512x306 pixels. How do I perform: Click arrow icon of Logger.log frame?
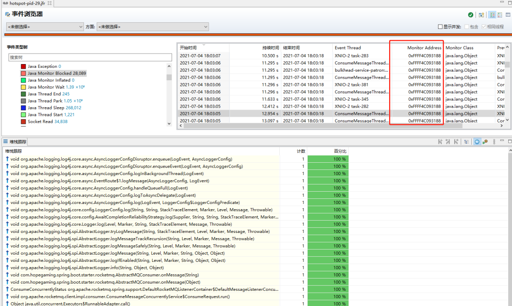click(7, 224)
